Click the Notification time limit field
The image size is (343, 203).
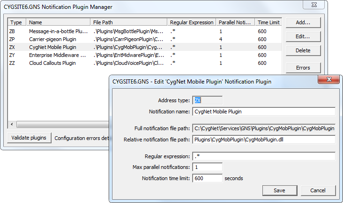[x=208, y=178]
